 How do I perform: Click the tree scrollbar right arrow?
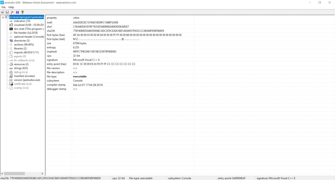click(42, 174)
